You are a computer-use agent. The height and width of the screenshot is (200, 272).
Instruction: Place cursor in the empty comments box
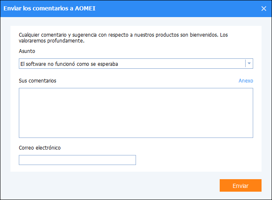click(x=136, y=112)
